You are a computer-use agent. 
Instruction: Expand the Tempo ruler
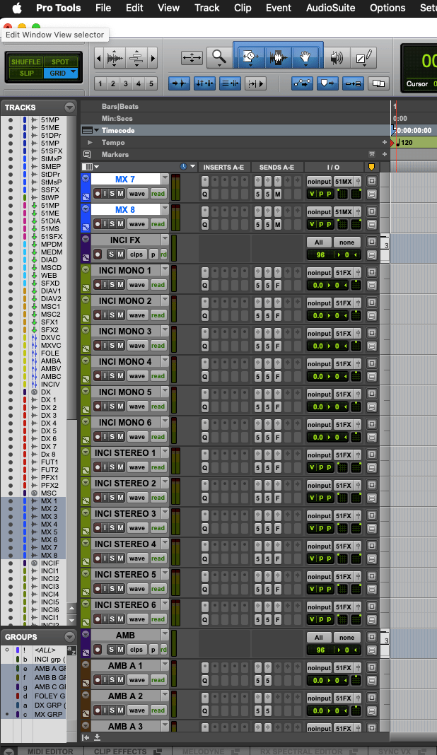(x=90, y=143)
